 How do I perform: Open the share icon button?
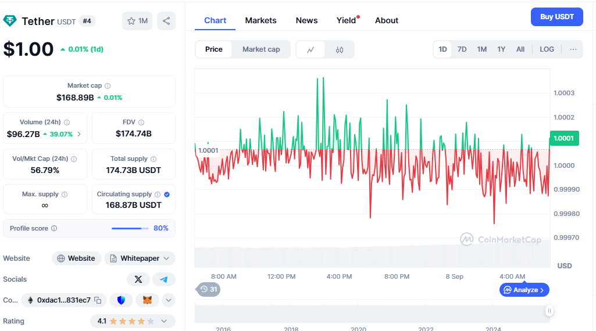pyautogui.click(x=166, y=21)
